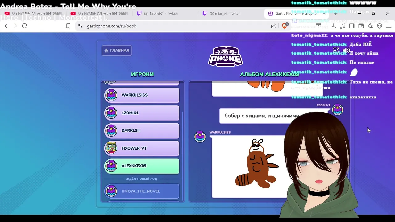Click the WARKULSISS name above drawing

[220, 132]
